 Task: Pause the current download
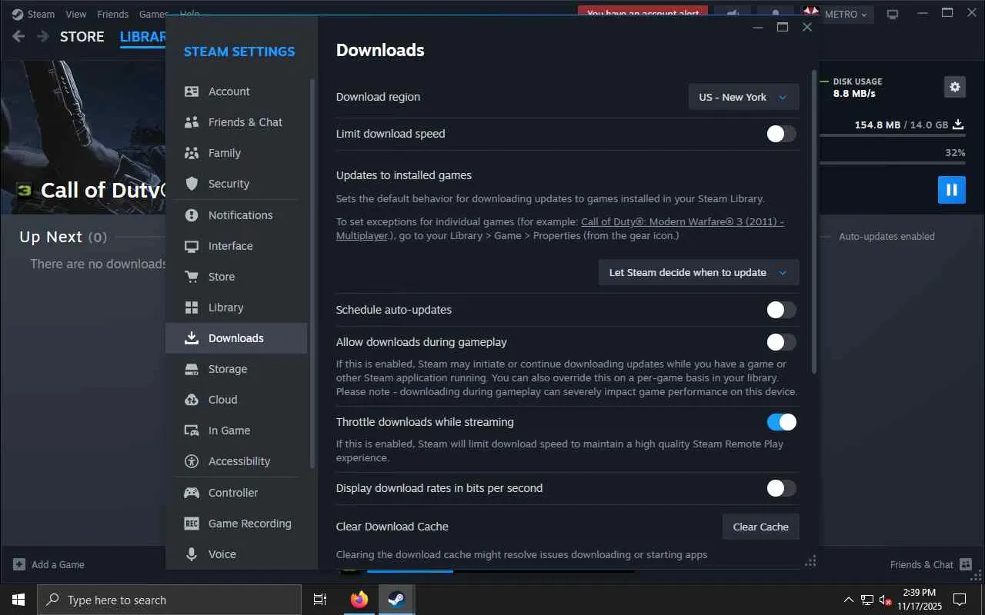coord(952,190)
